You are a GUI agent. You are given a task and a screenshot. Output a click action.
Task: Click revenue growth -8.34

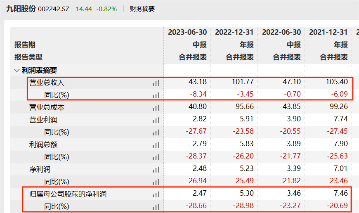198,94
